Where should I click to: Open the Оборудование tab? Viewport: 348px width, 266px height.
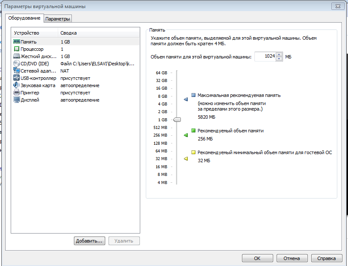pos(24,18)
